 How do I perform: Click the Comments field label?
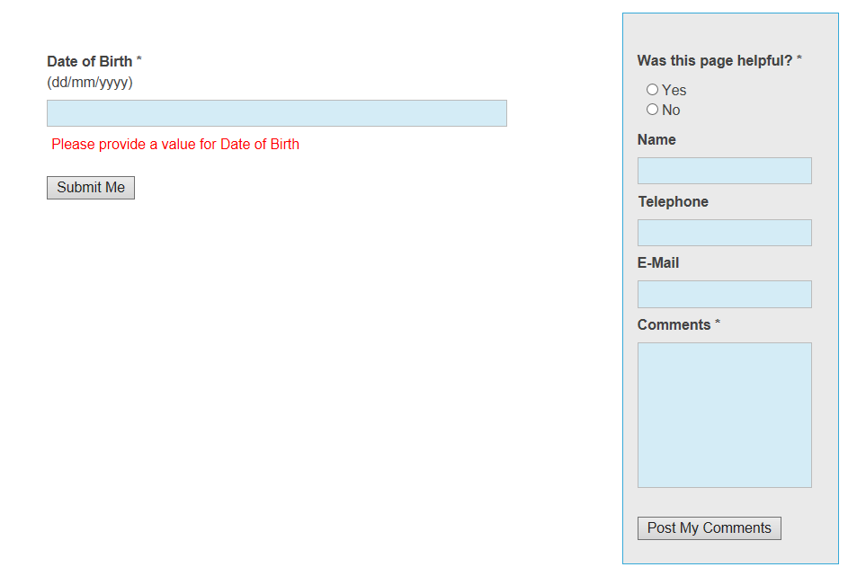(674, 325)
